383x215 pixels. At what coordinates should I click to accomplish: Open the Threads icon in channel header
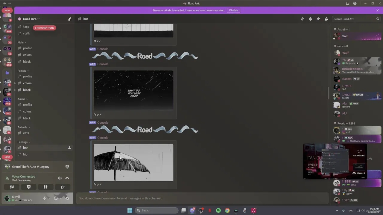click(302, 19)
